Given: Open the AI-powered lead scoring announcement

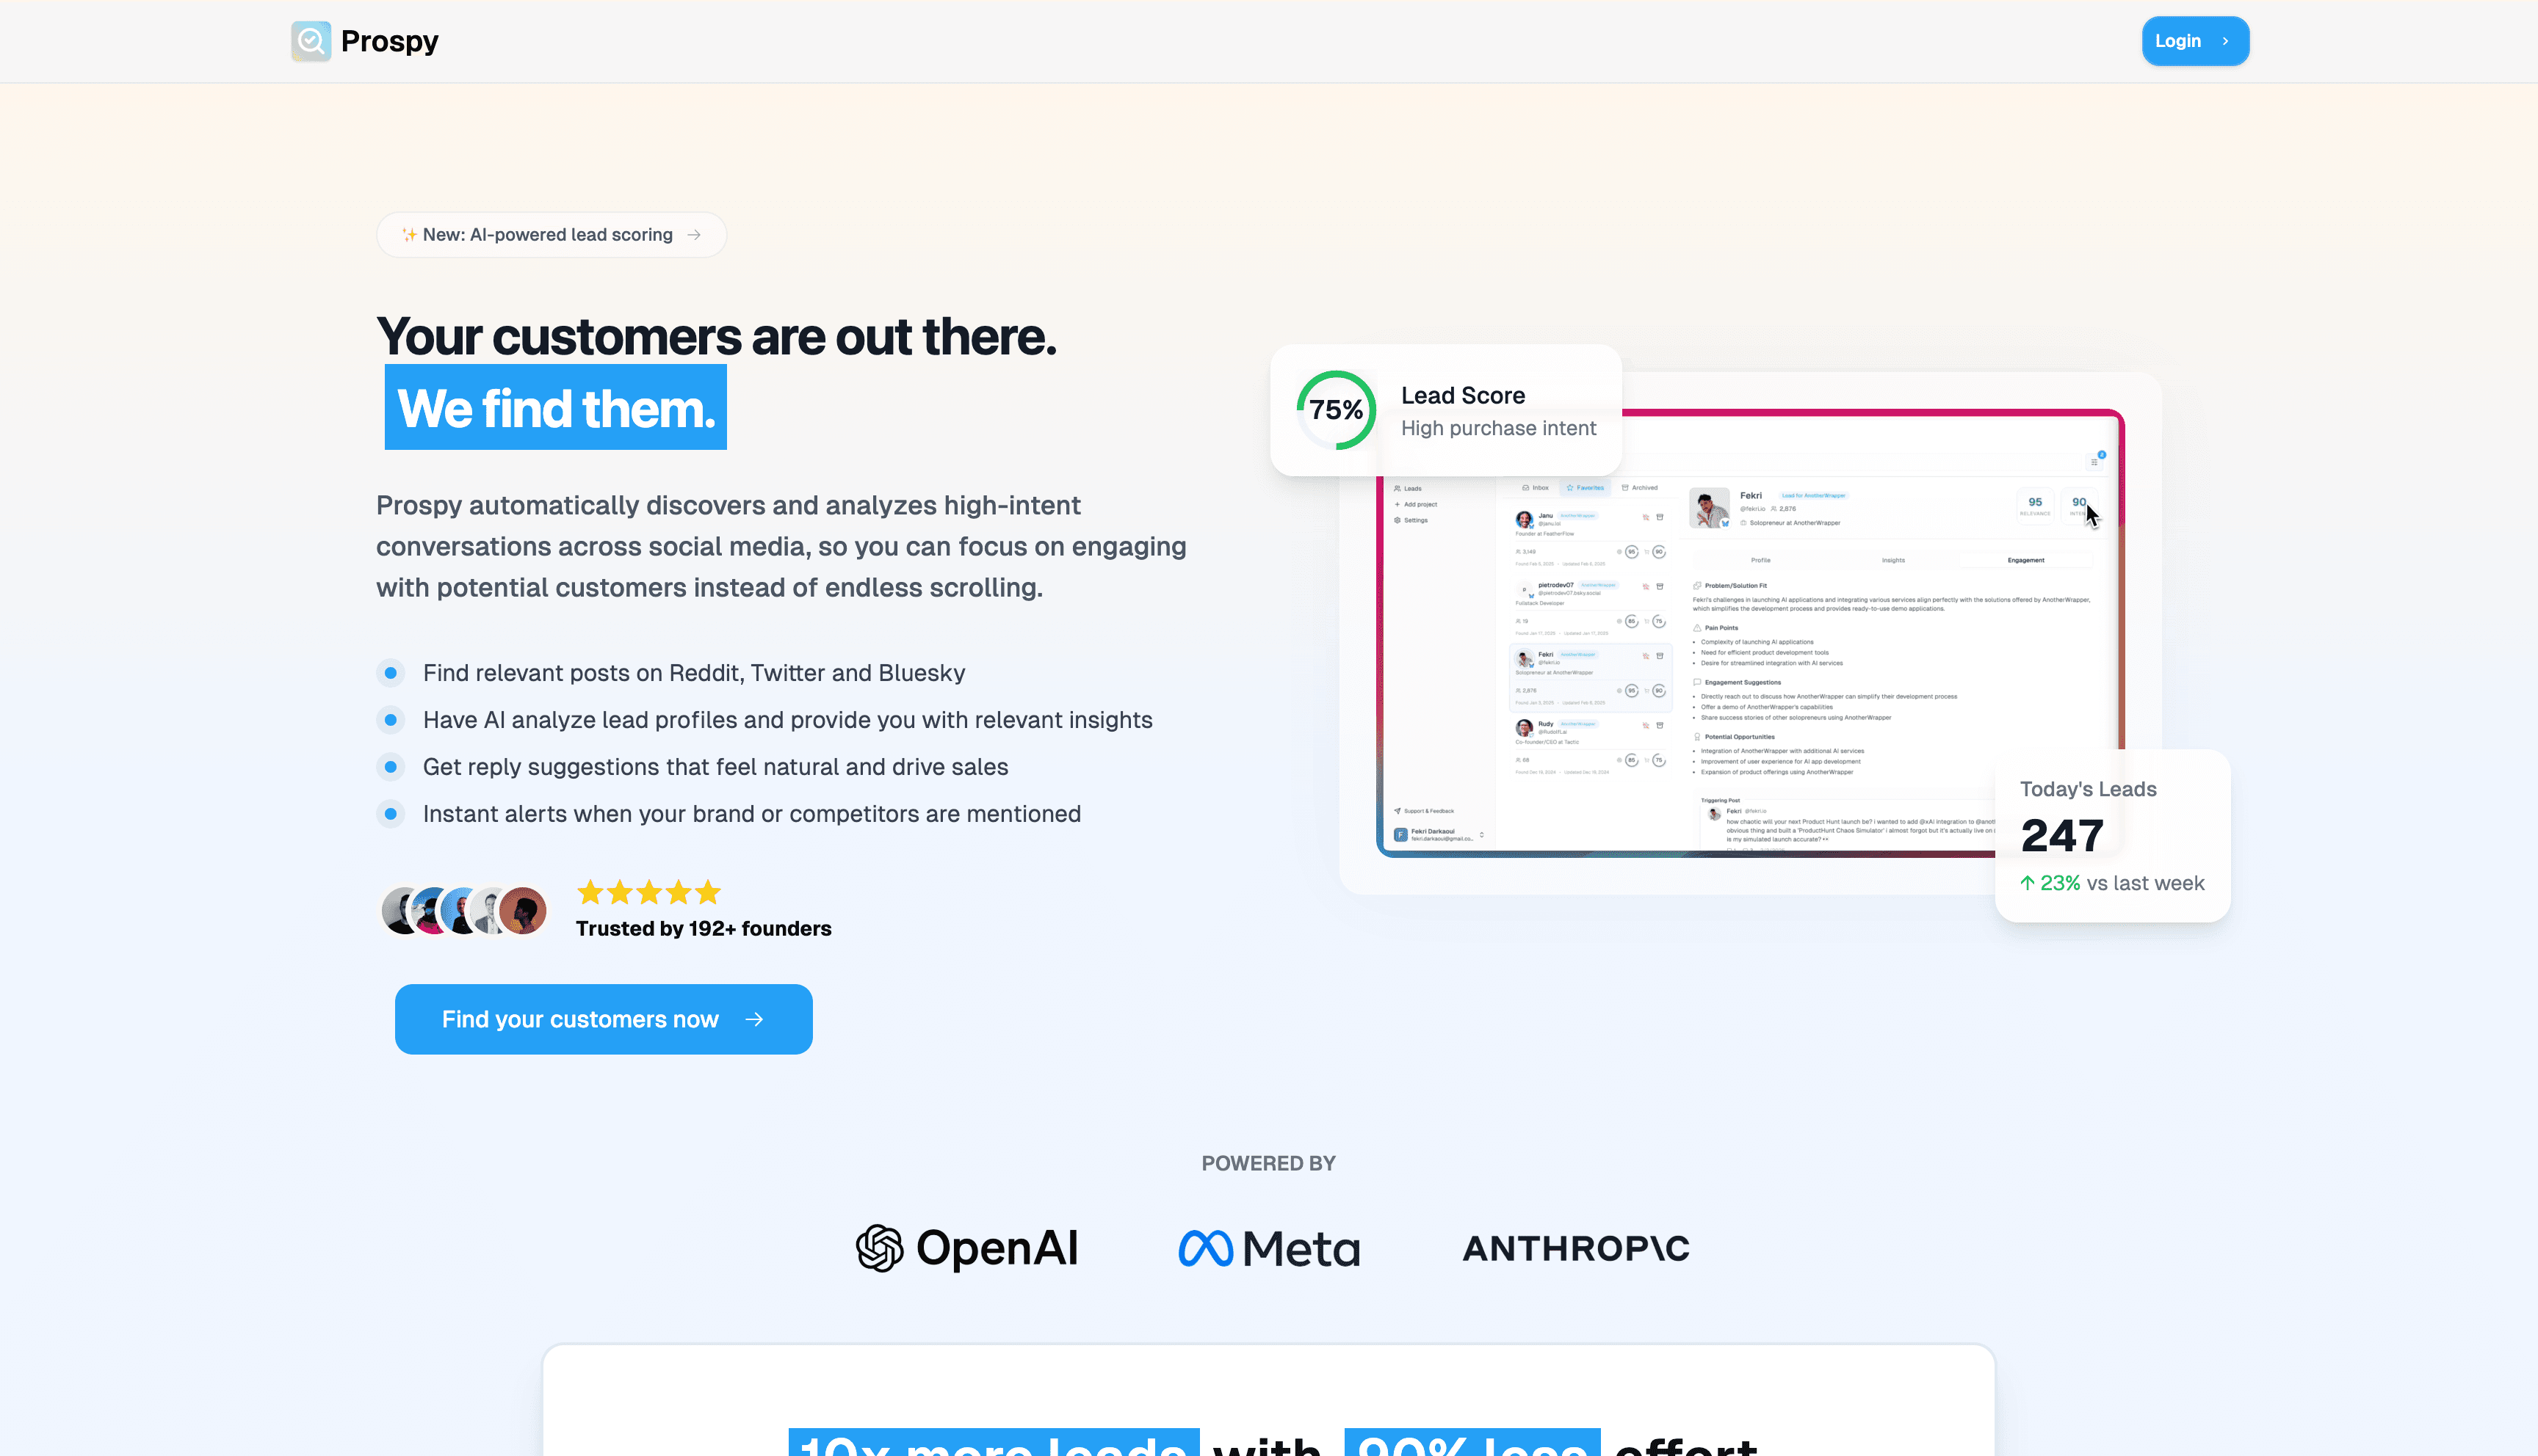Looking at the screenshot, I should (552, 235).
